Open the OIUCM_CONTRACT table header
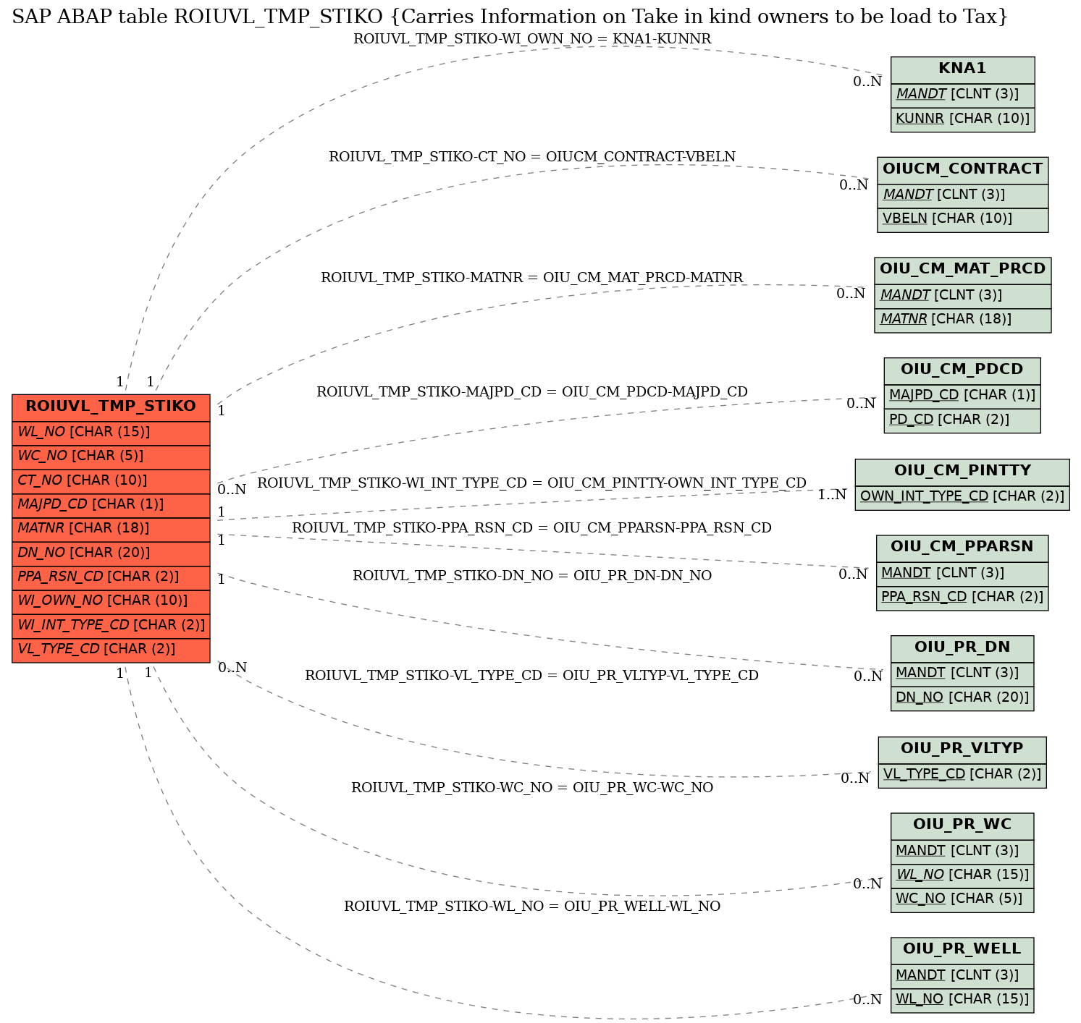This screenshot has height=1023, width=1081. pyautogui.click(x=962, y=169)
